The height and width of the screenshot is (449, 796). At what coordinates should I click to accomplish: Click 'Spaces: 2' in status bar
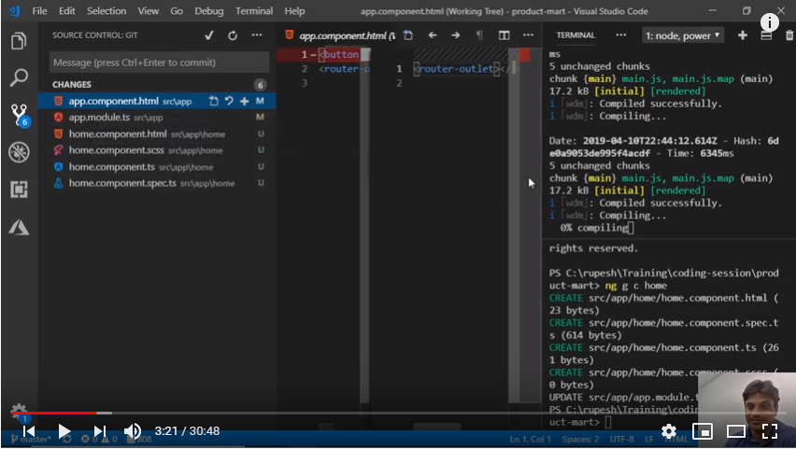580,439
